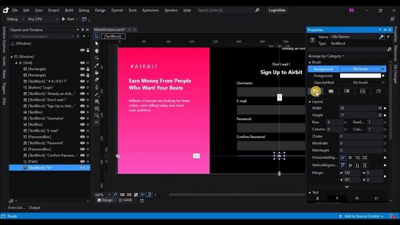Viewport: 400px width, 225px height.
Task: Collapse the Text category
Action: point(310,192)
